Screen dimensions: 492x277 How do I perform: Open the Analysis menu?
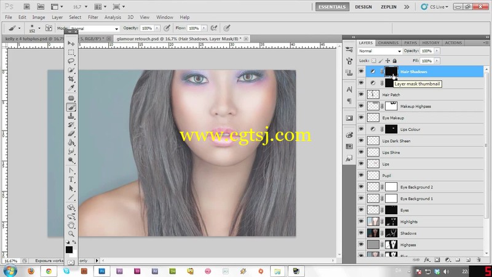pos(113,17)
